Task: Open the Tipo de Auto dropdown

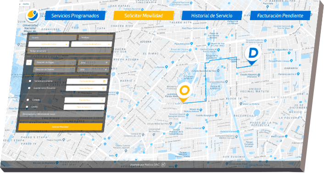Action: pos(85,100)
